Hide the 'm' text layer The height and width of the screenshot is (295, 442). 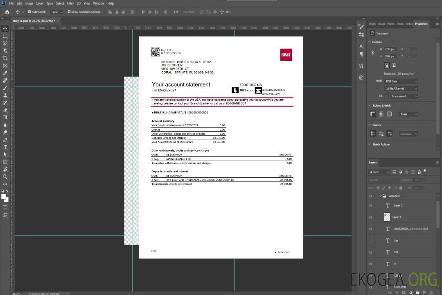[x=371, y=264]
